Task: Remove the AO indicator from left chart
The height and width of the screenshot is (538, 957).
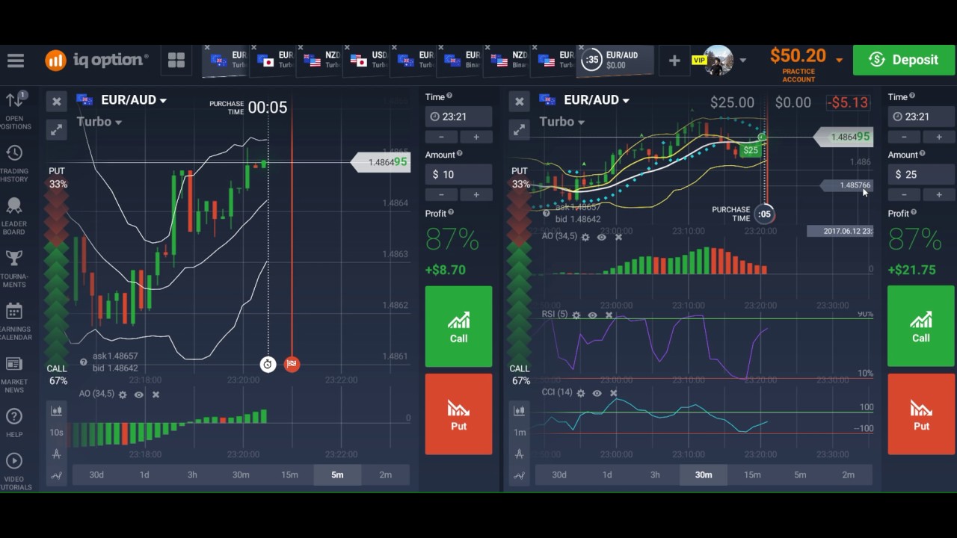Action: click(x=156, y=395)
